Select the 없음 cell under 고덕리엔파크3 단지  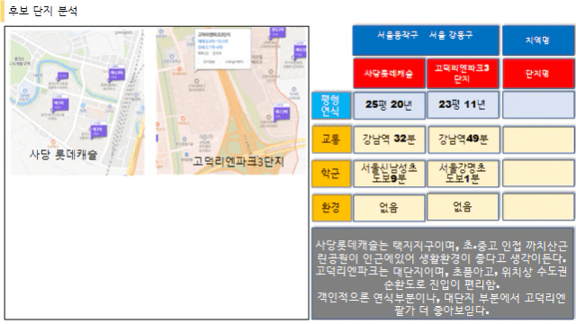pos(463,207)
